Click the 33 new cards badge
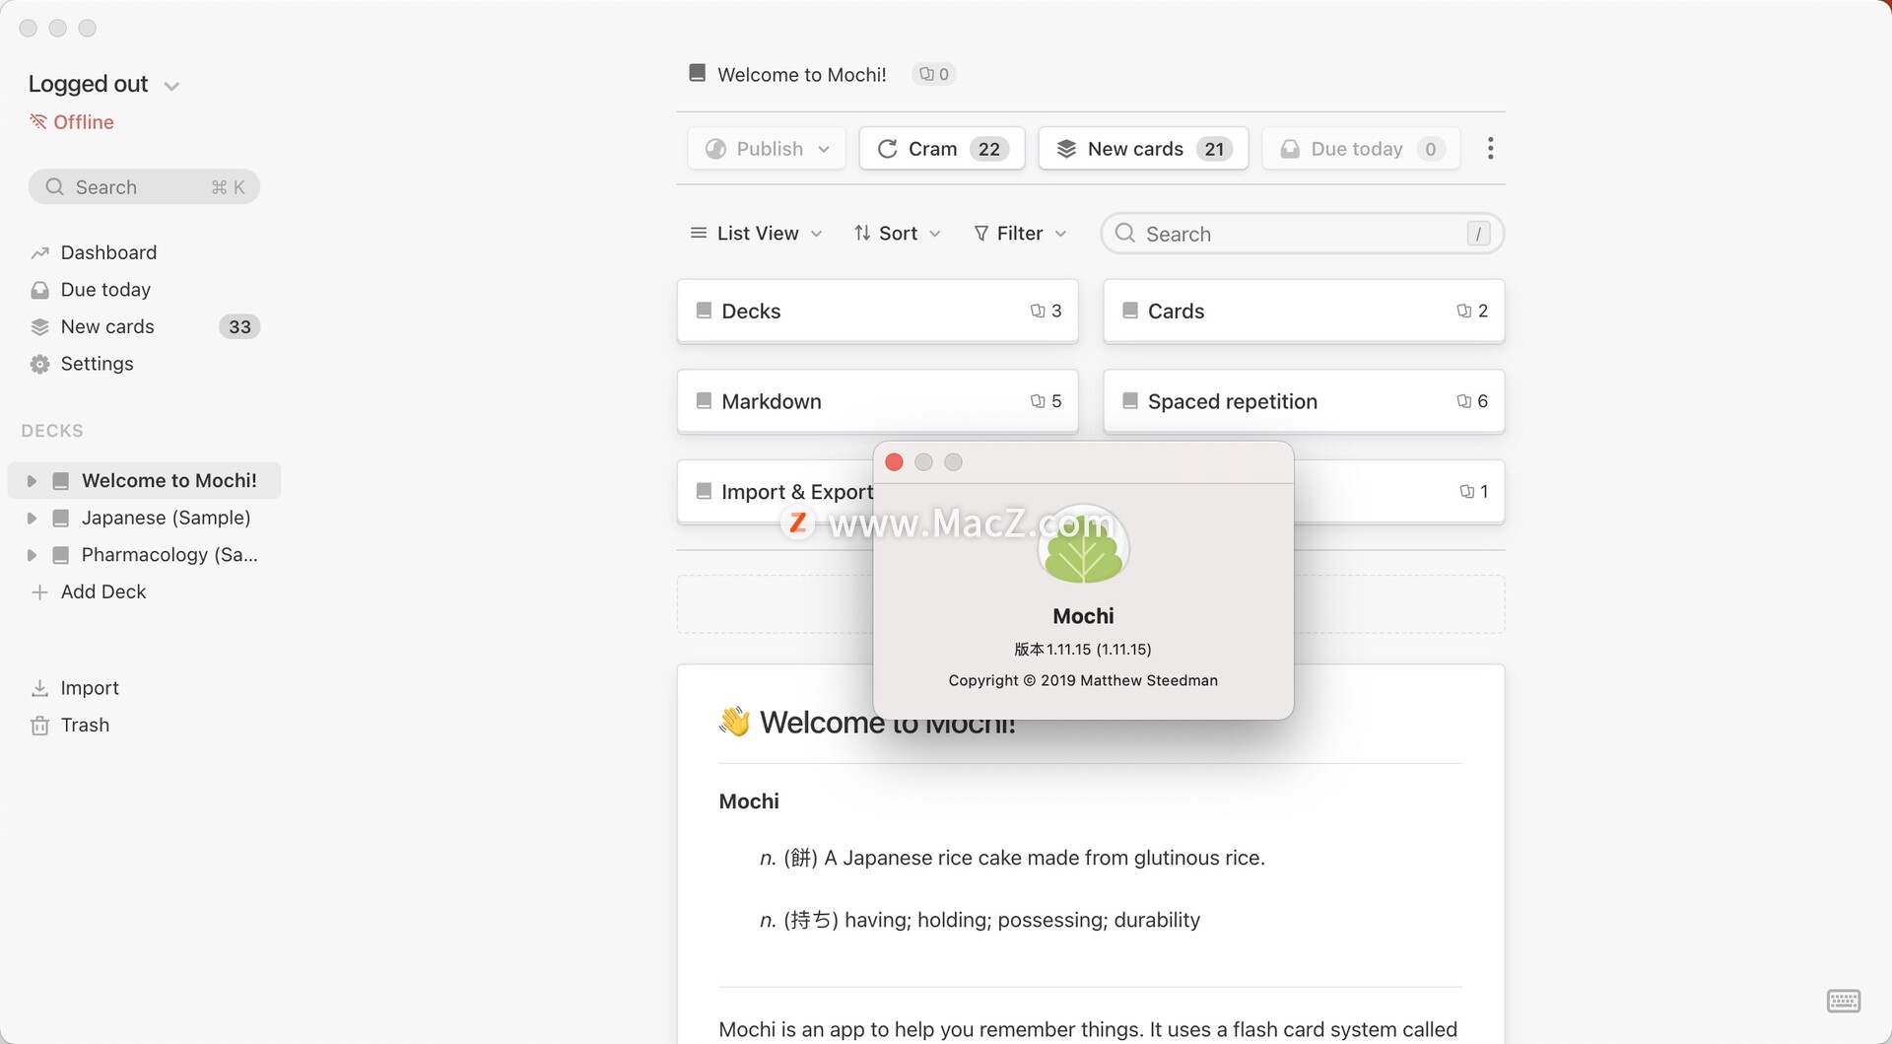Viewport: 1892px width, 1044px height. (x=239, y=327)
